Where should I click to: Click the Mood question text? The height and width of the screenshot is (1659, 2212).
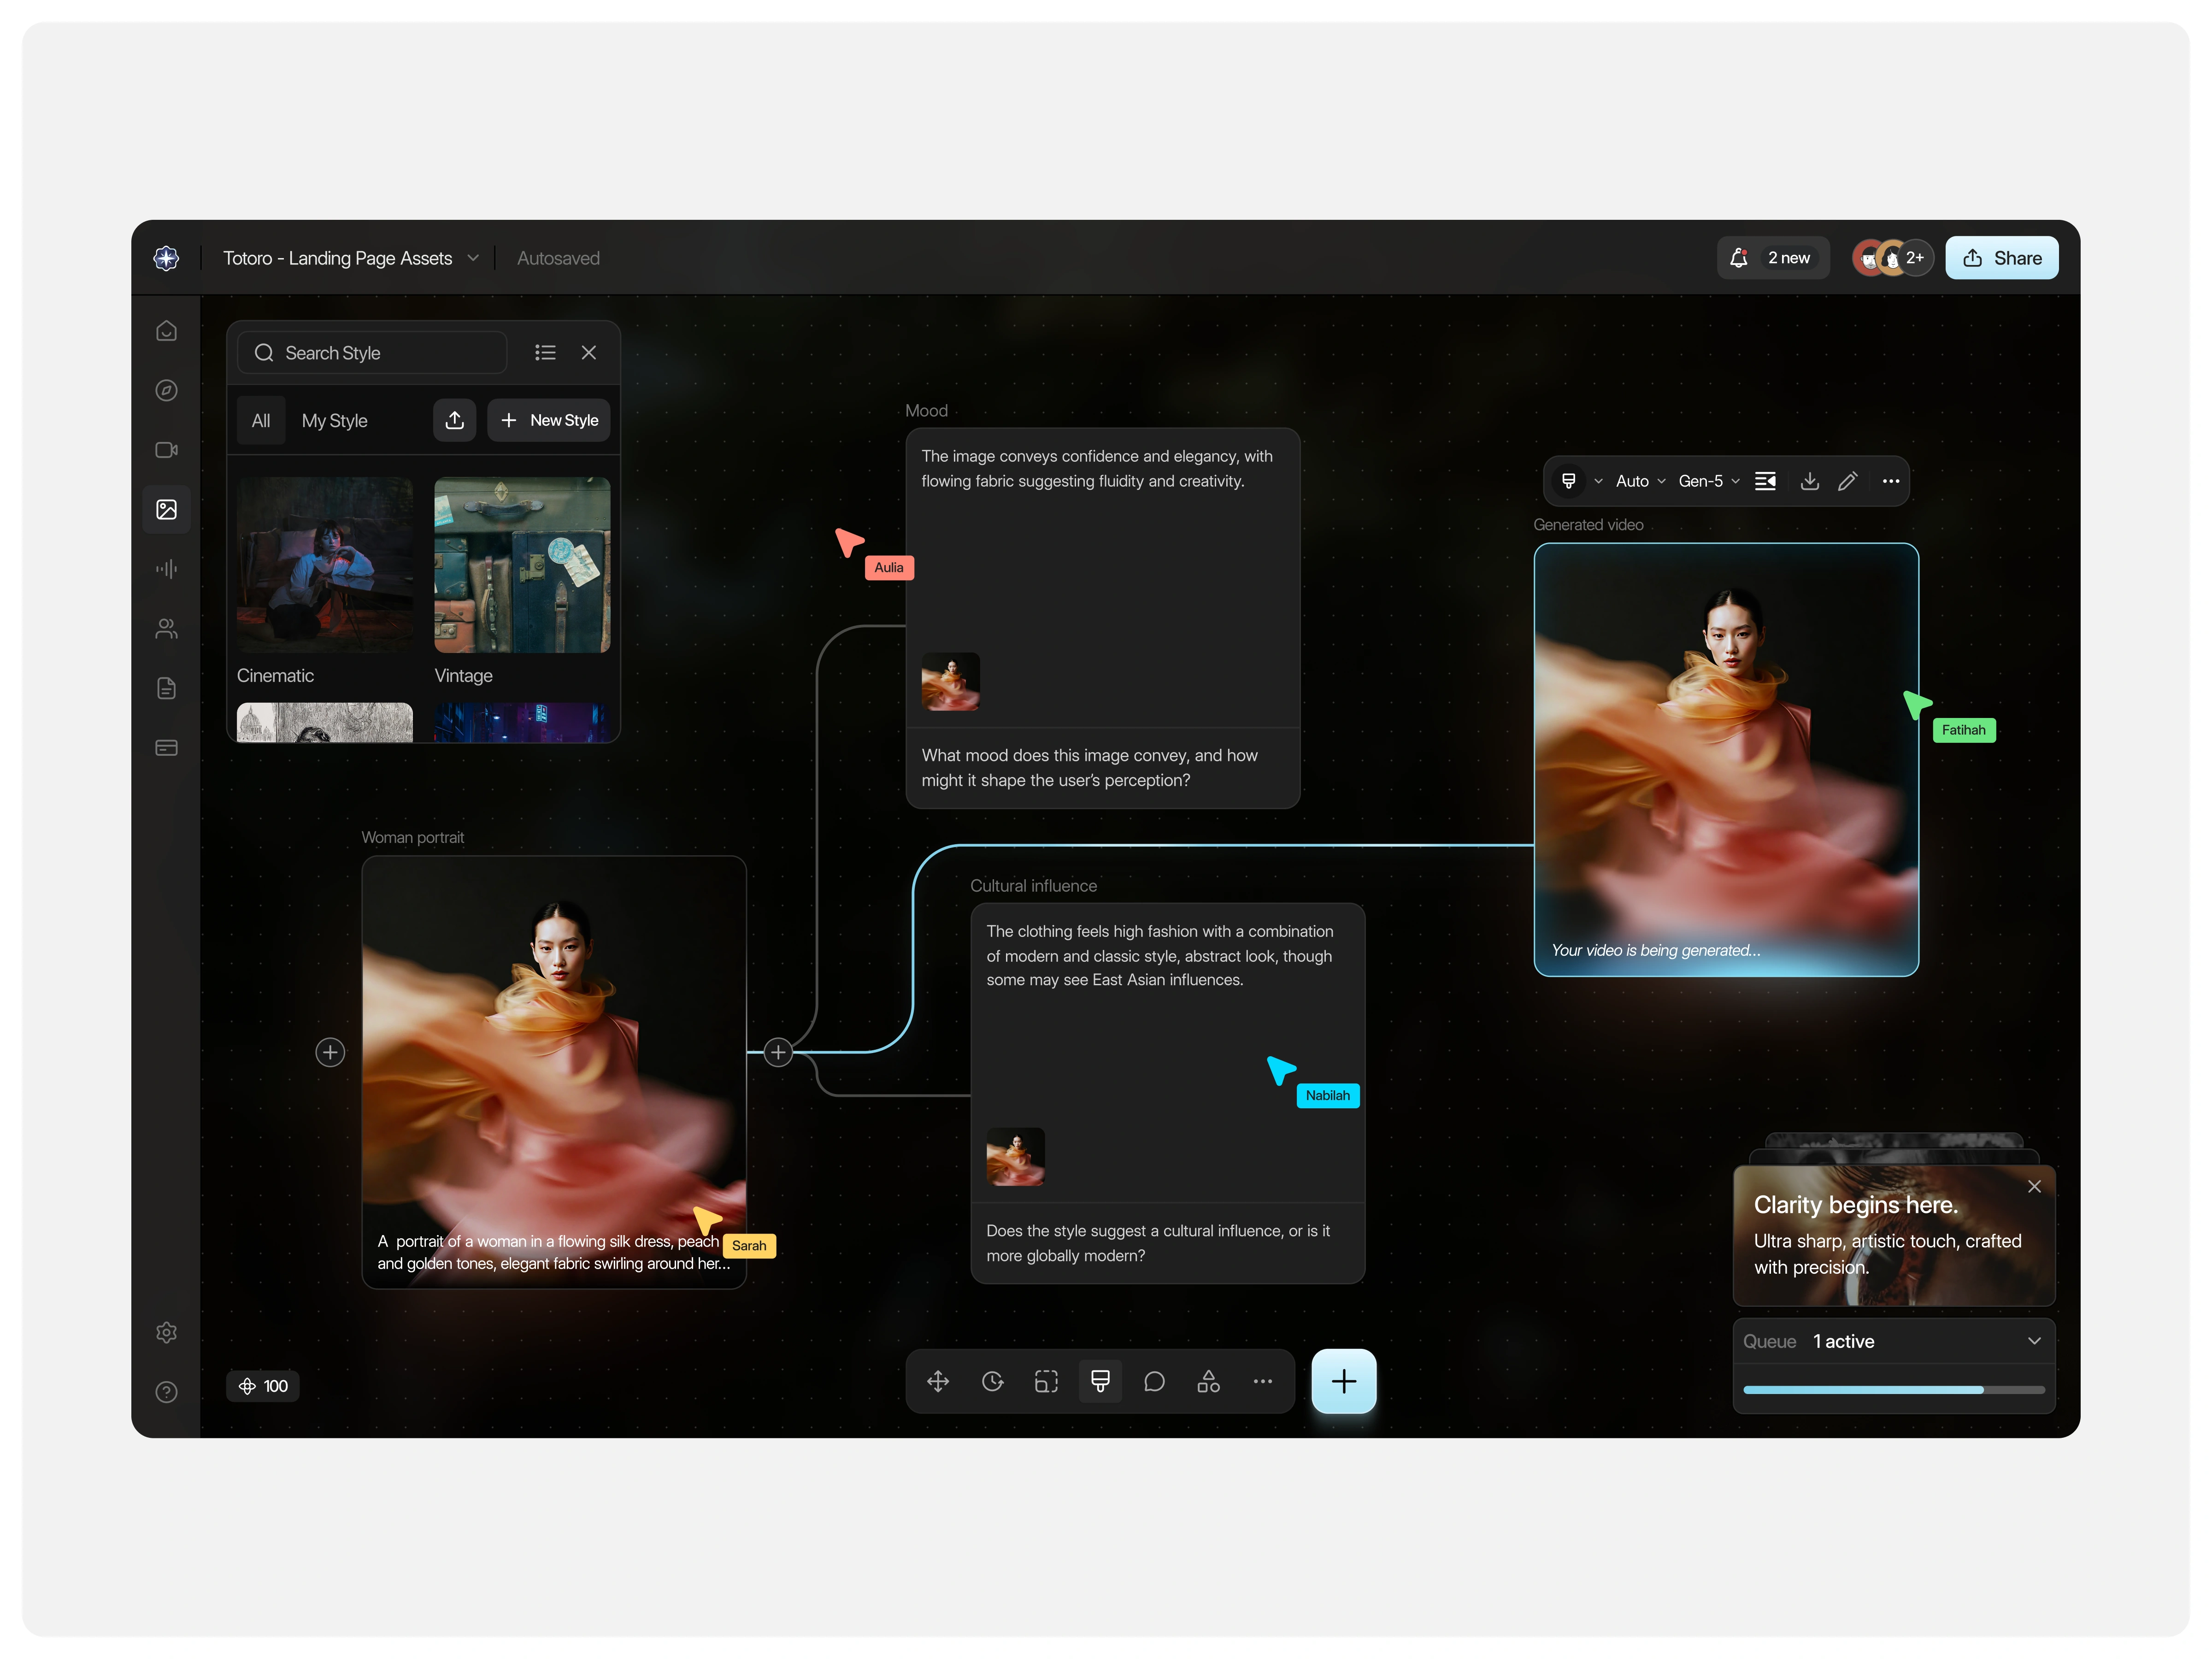click(x=1090, y=768)
